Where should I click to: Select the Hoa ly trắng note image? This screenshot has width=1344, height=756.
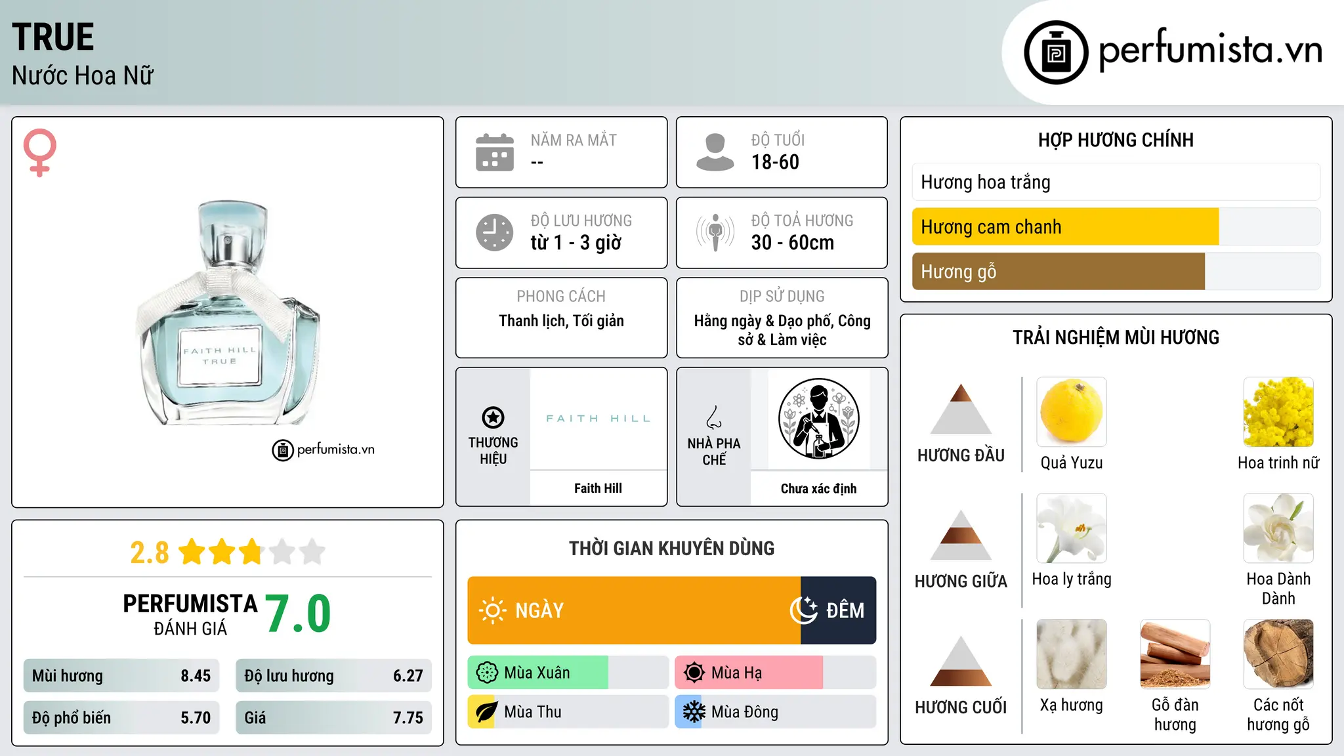1072,528
